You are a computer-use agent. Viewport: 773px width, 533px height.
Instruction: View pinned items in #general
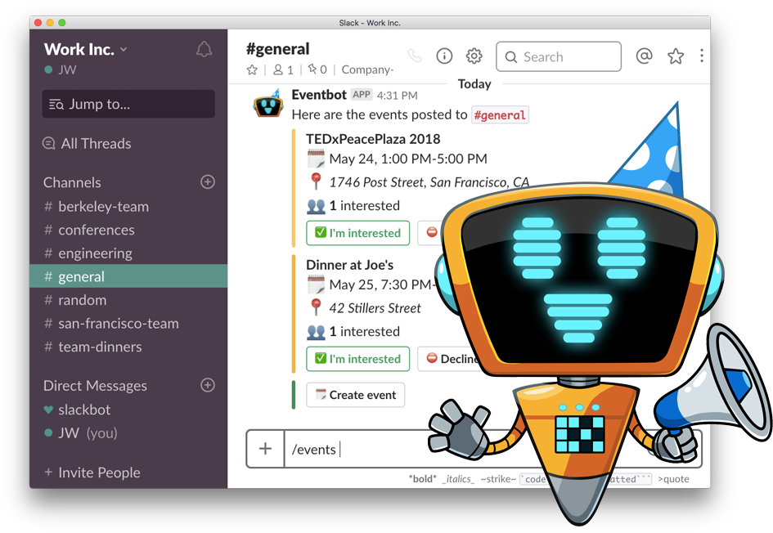click(x=317, y=69)
